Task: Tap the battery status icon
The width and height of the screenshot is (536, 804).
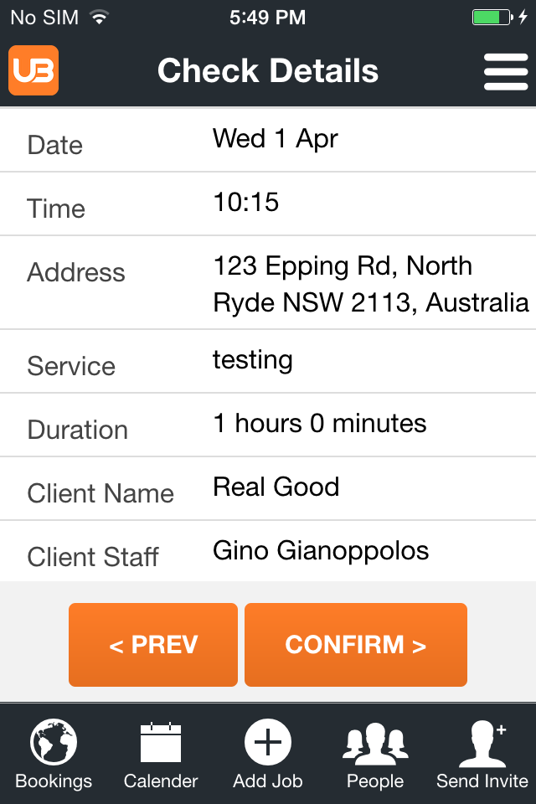Action: click(x=492, y=18)
